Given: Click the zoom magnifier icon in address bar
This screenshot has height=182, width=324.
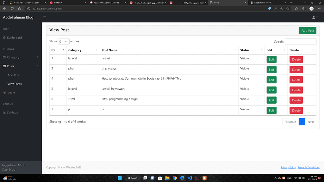Looking at the screenshot, I should pos(281,9).
